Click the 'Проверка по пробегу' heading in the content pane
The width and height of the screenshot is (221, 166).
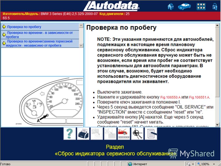pyautogui.click(x=121, y=28)
